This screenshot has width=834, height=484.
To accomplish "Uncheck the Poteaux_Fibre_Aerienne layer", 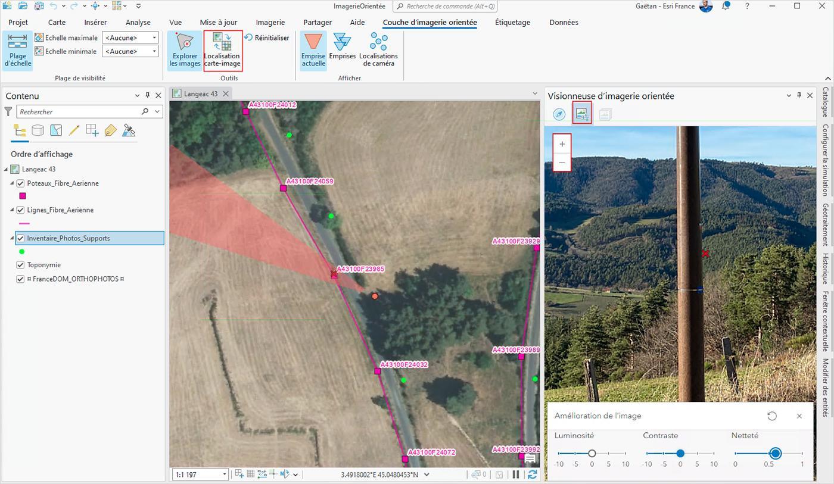I will (x=20, y=183).
